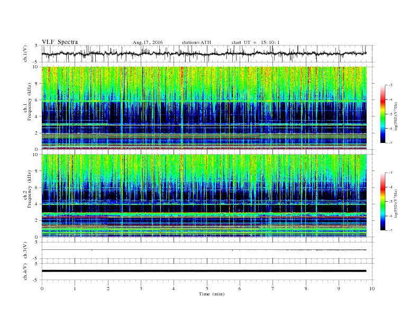Click the time axis tick label "4"
Viewport: 419px width, 324px height.
[x=174, y=289]
